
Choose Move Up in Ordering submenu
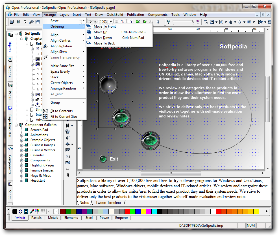pos(119,32)
